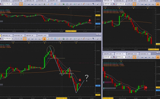Click the first people icon in the 60 Minutes chart toolbar

(142, 57)
